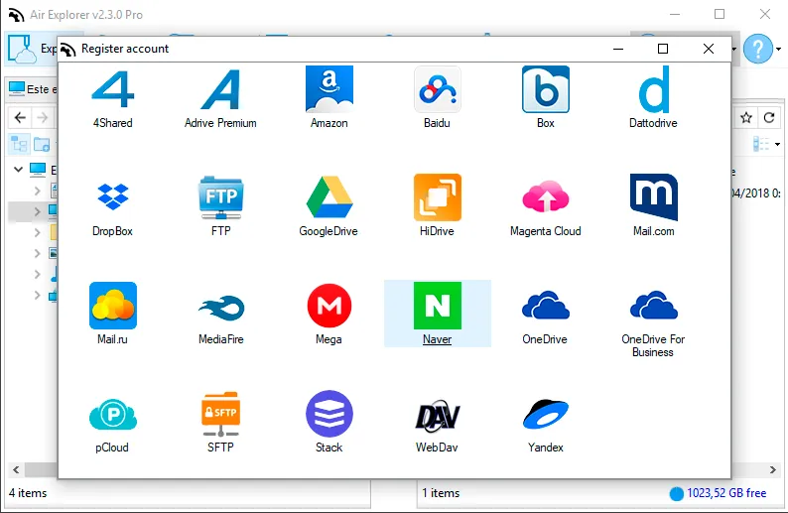Choose Dattodrive from the list

(653, 98)
